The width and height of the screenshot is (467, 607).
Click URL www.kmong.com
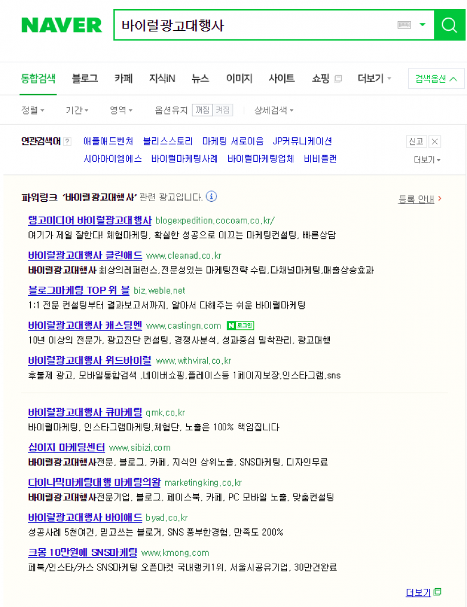[x=175, y=553]
